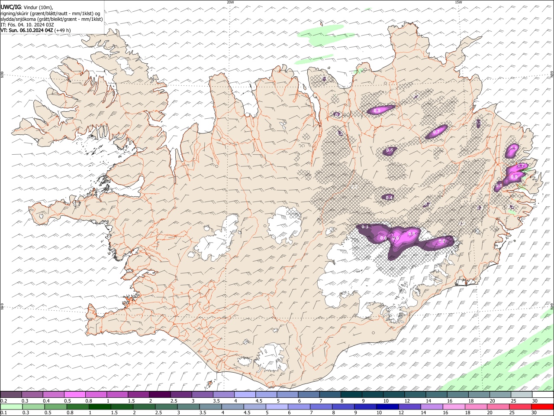The height and width of the screenshot is (416, 554).
Task: Click the dark teal 8 swatch in upper legend
Action: 351,394
